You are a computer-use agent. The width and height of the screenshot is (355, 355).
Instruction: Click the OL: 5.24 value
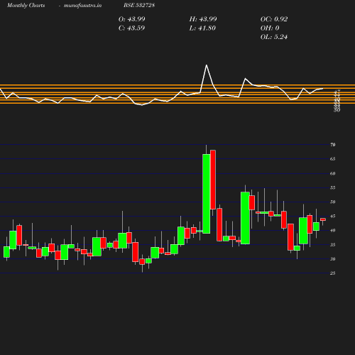tap(274, 37)
